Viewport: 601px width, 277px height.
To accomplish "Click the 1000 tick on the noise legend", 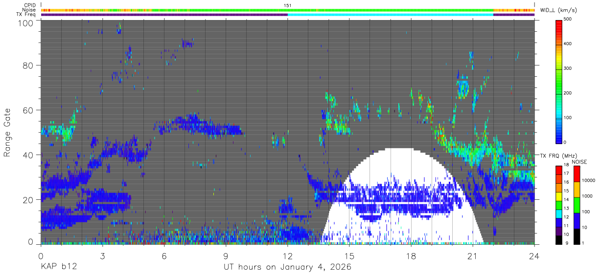I will point(587,196).
